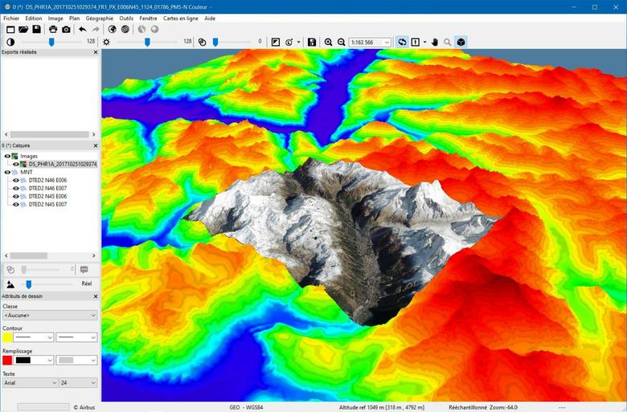Hide the DTED2 N45 E006 layer
This screenshot has height=412, width=627.
click(16, 196)
